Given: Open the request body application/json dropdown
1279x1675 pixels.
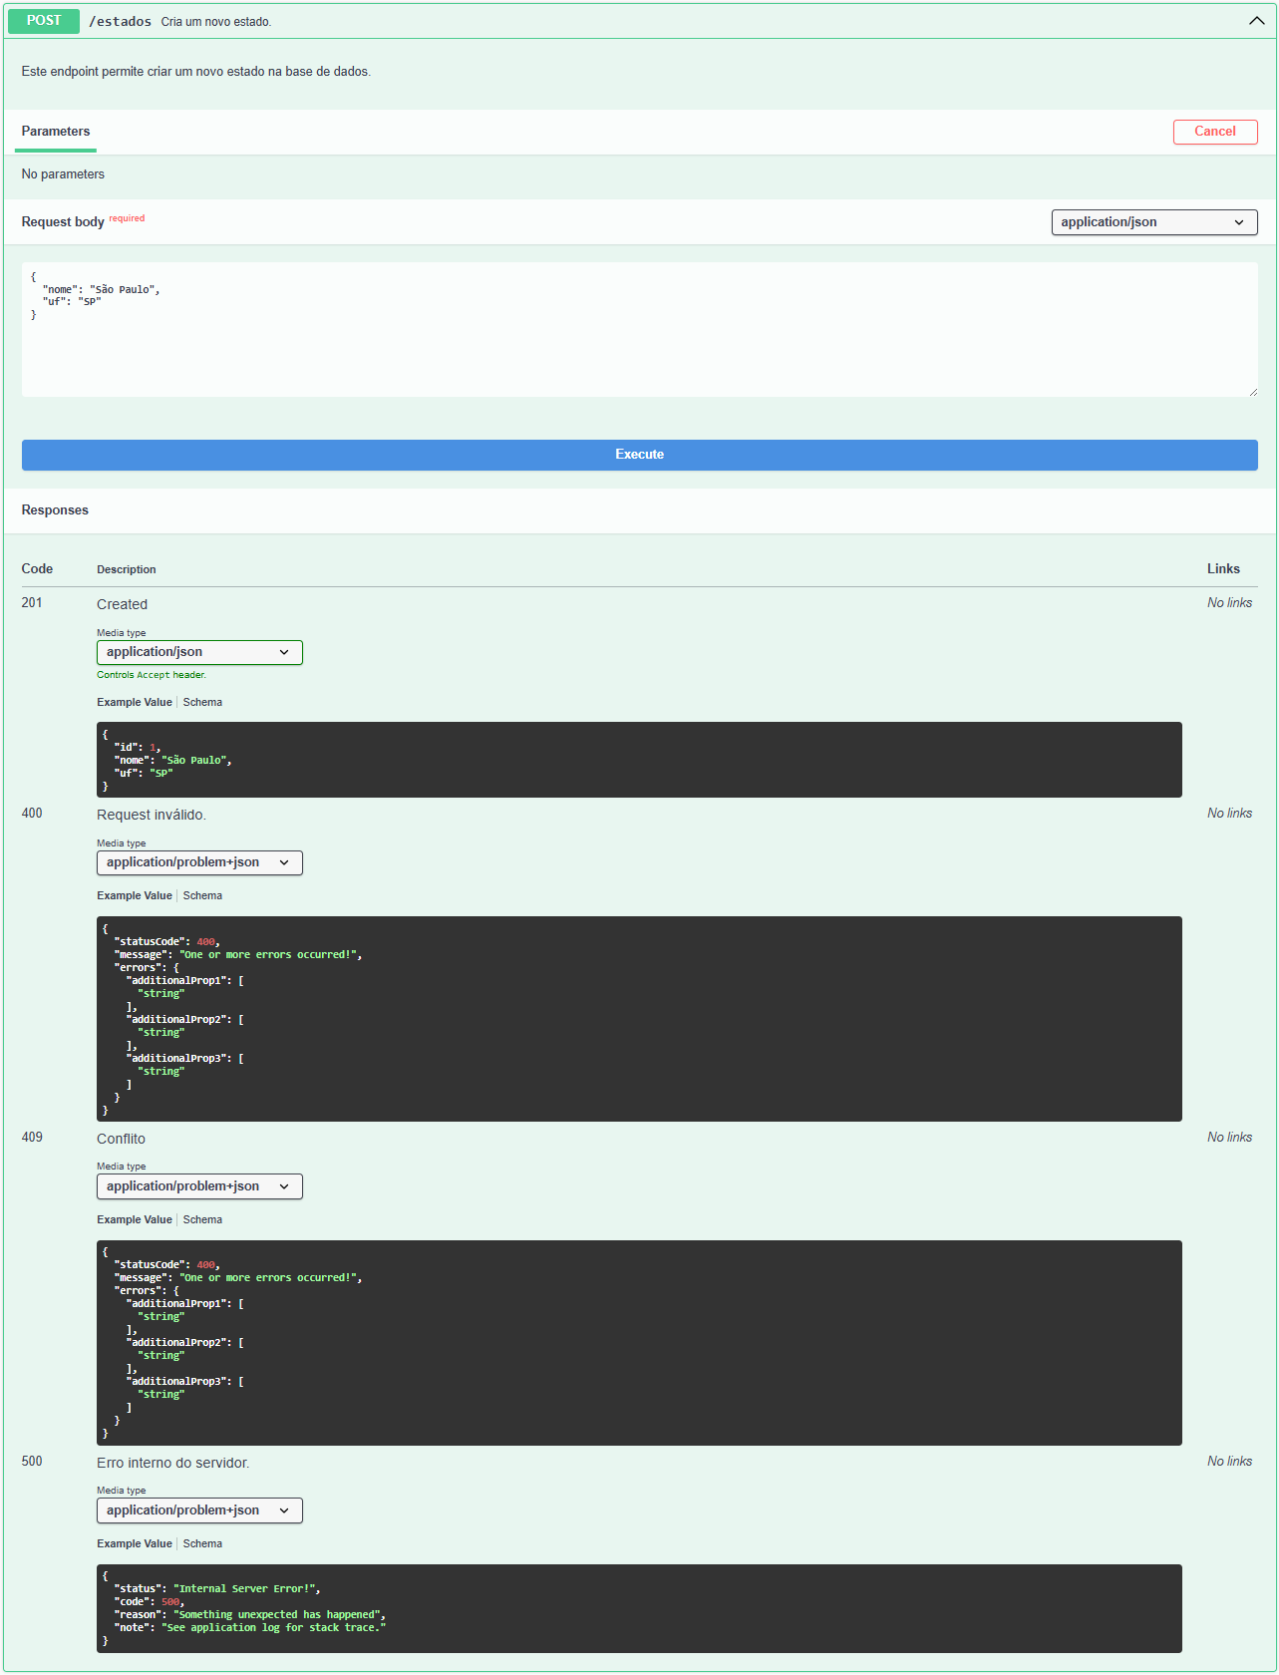Looking at the screenshot, I should tap(1154, 222).
